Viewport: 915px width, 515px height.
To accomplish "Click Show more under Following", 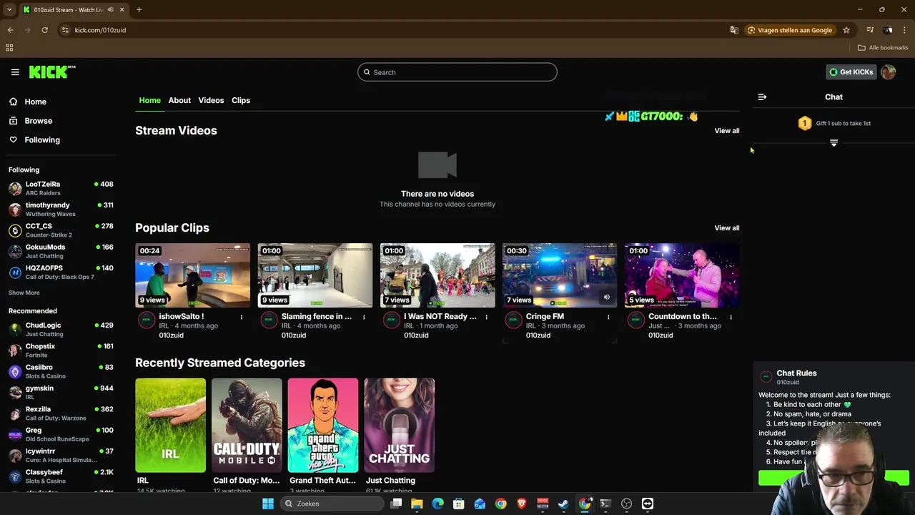I will (x=24, y=293).
